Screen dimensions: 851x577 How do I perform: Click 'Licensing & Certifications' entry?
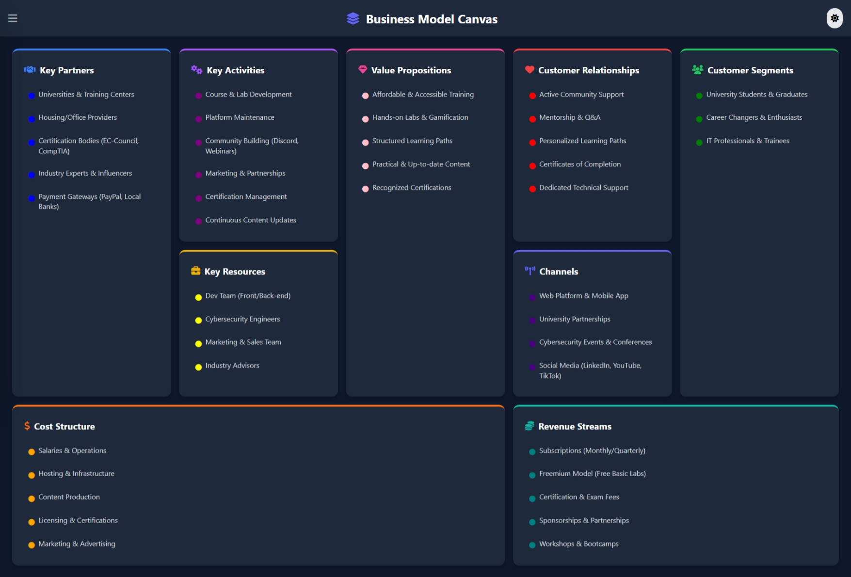tap(78, 520)
